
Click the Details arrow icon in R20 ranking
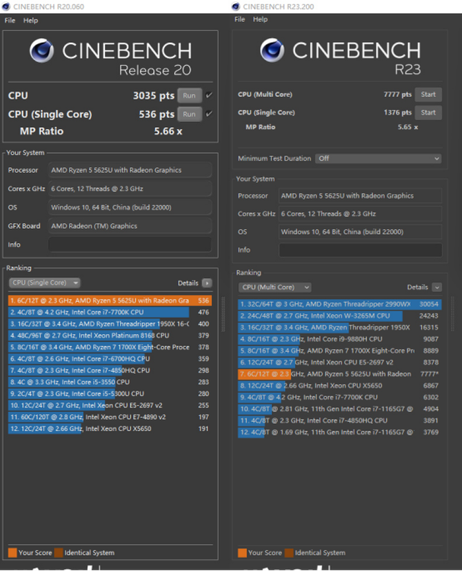tap(206, 283)
